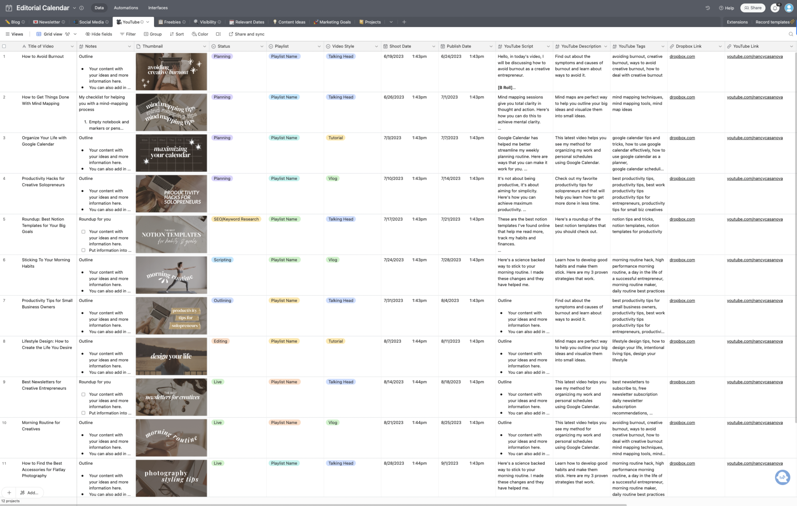
Task: Check first checkbox in Notion Templates notes
Action: coord(83,232)
